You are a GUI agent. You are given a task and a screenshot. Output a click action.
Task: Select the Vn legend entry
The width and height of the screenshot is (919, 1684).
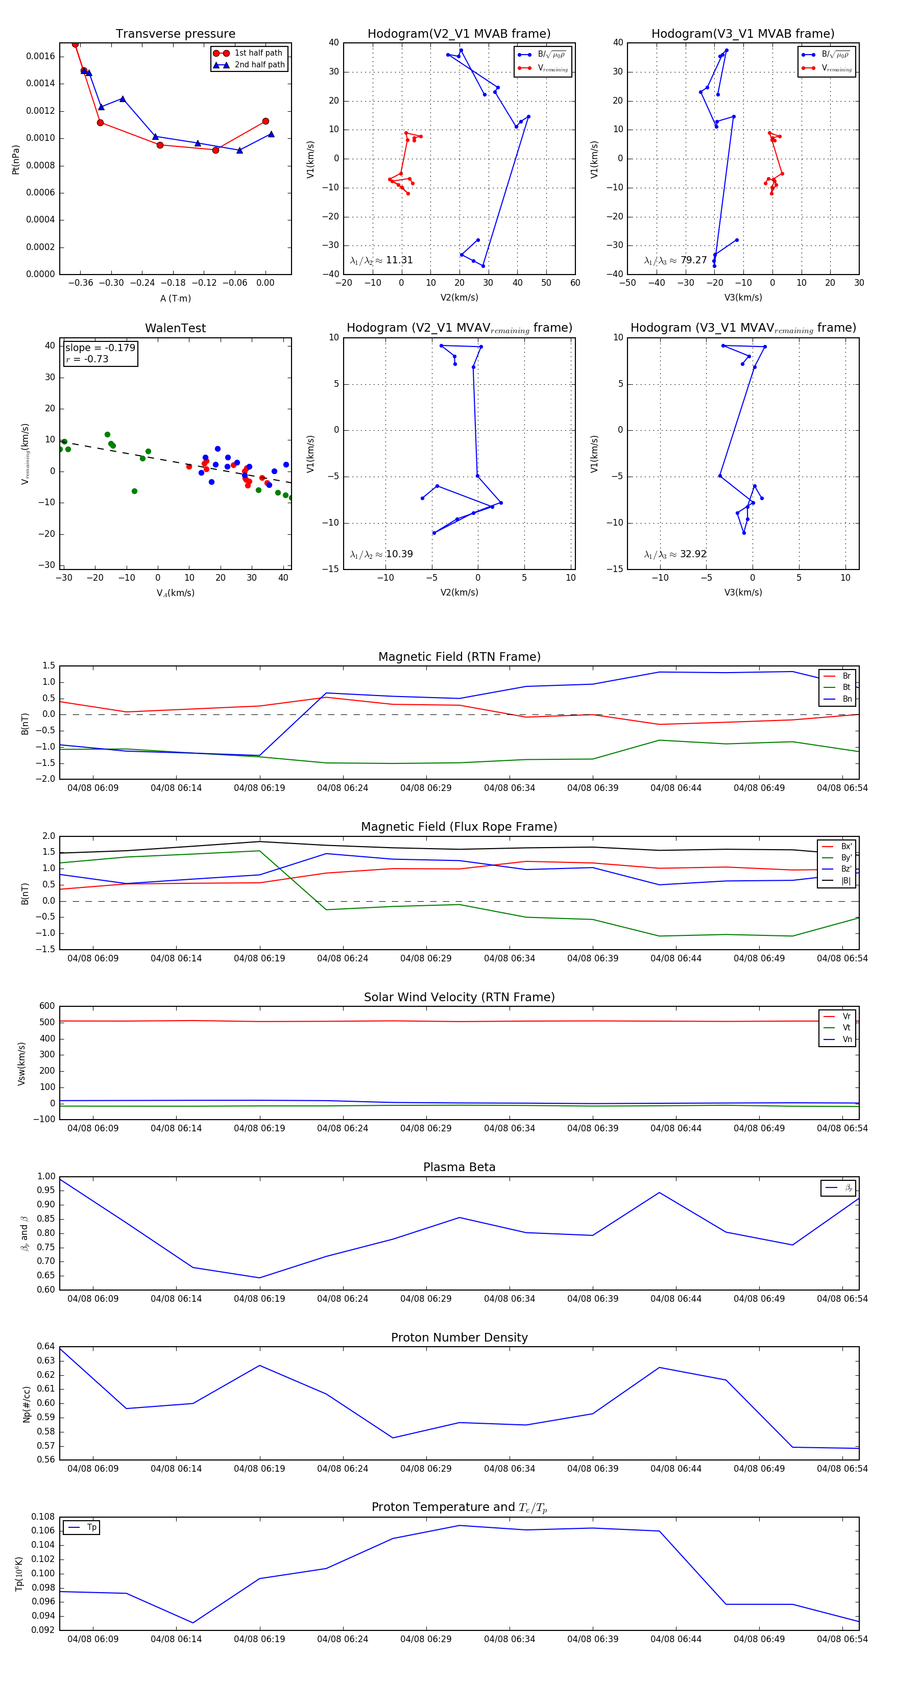coord(837,1040)
